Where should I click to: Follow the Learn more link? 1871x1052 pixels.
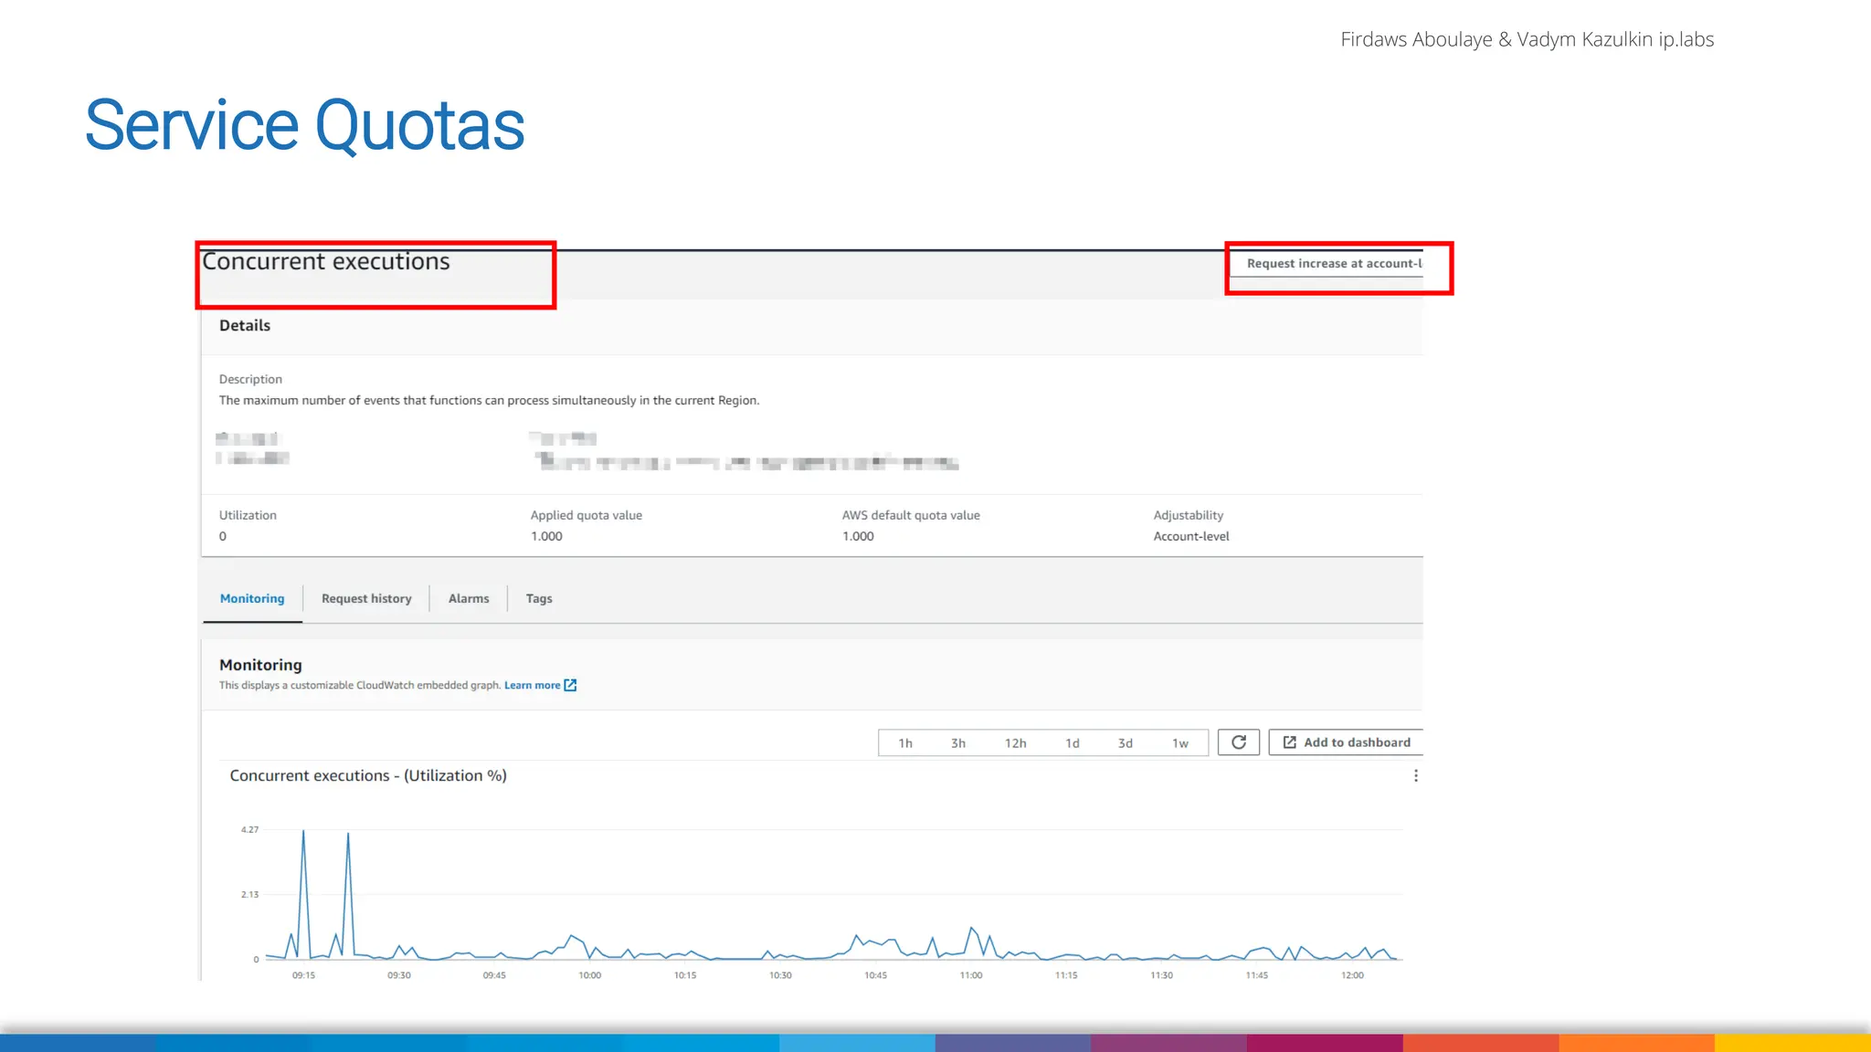[x=532, y=685]
